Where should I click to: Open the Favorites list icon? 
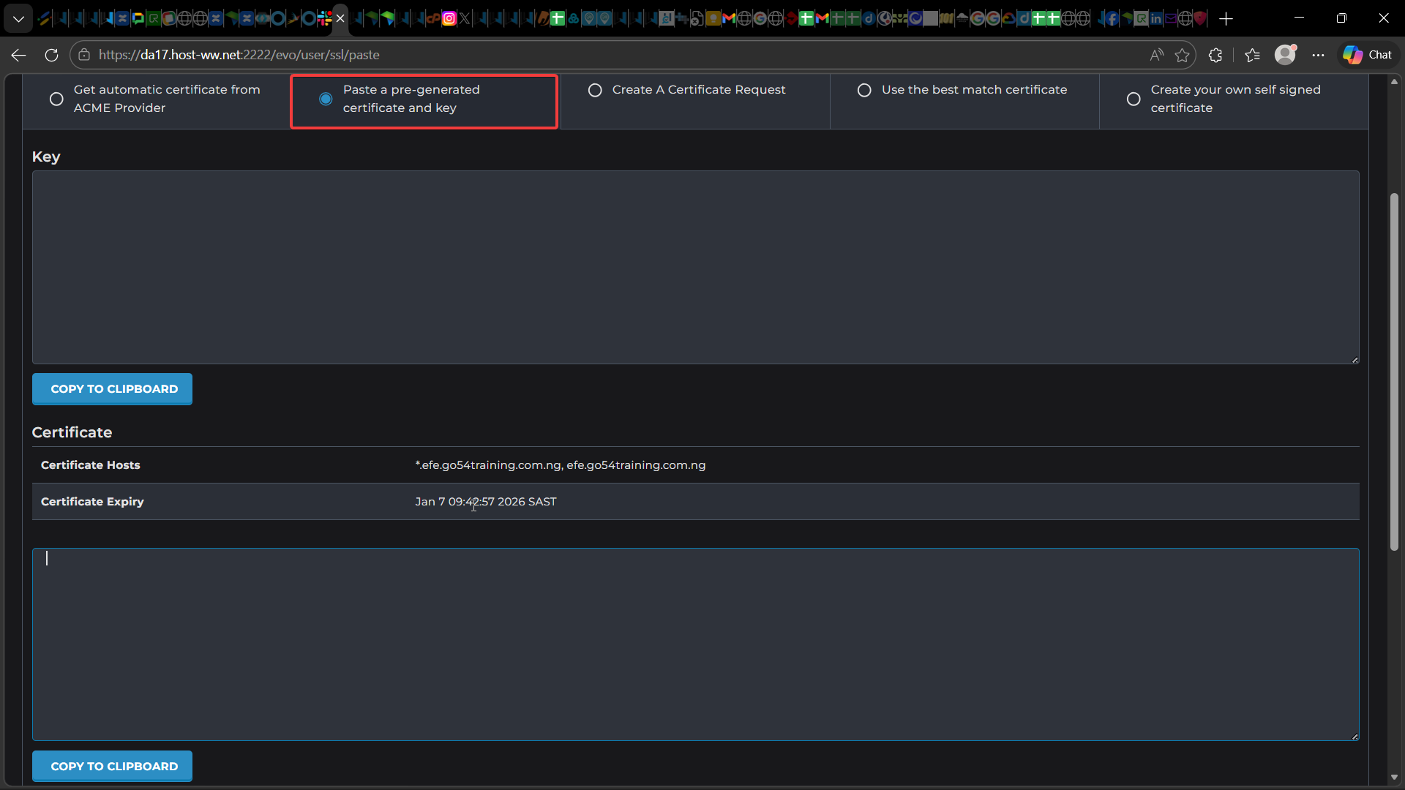click(1252, 55)
